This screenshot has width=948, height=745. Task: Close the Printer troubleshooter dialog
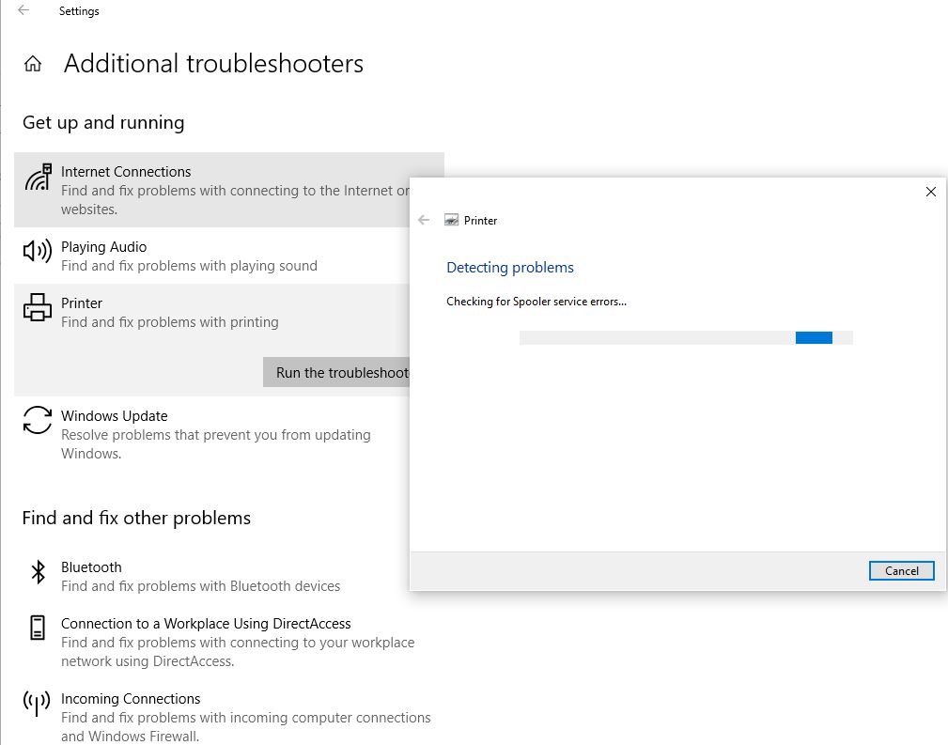(x=930, y=192)
